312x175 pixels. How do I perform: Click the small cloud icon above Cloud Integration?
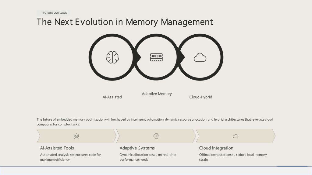point(236,136)
